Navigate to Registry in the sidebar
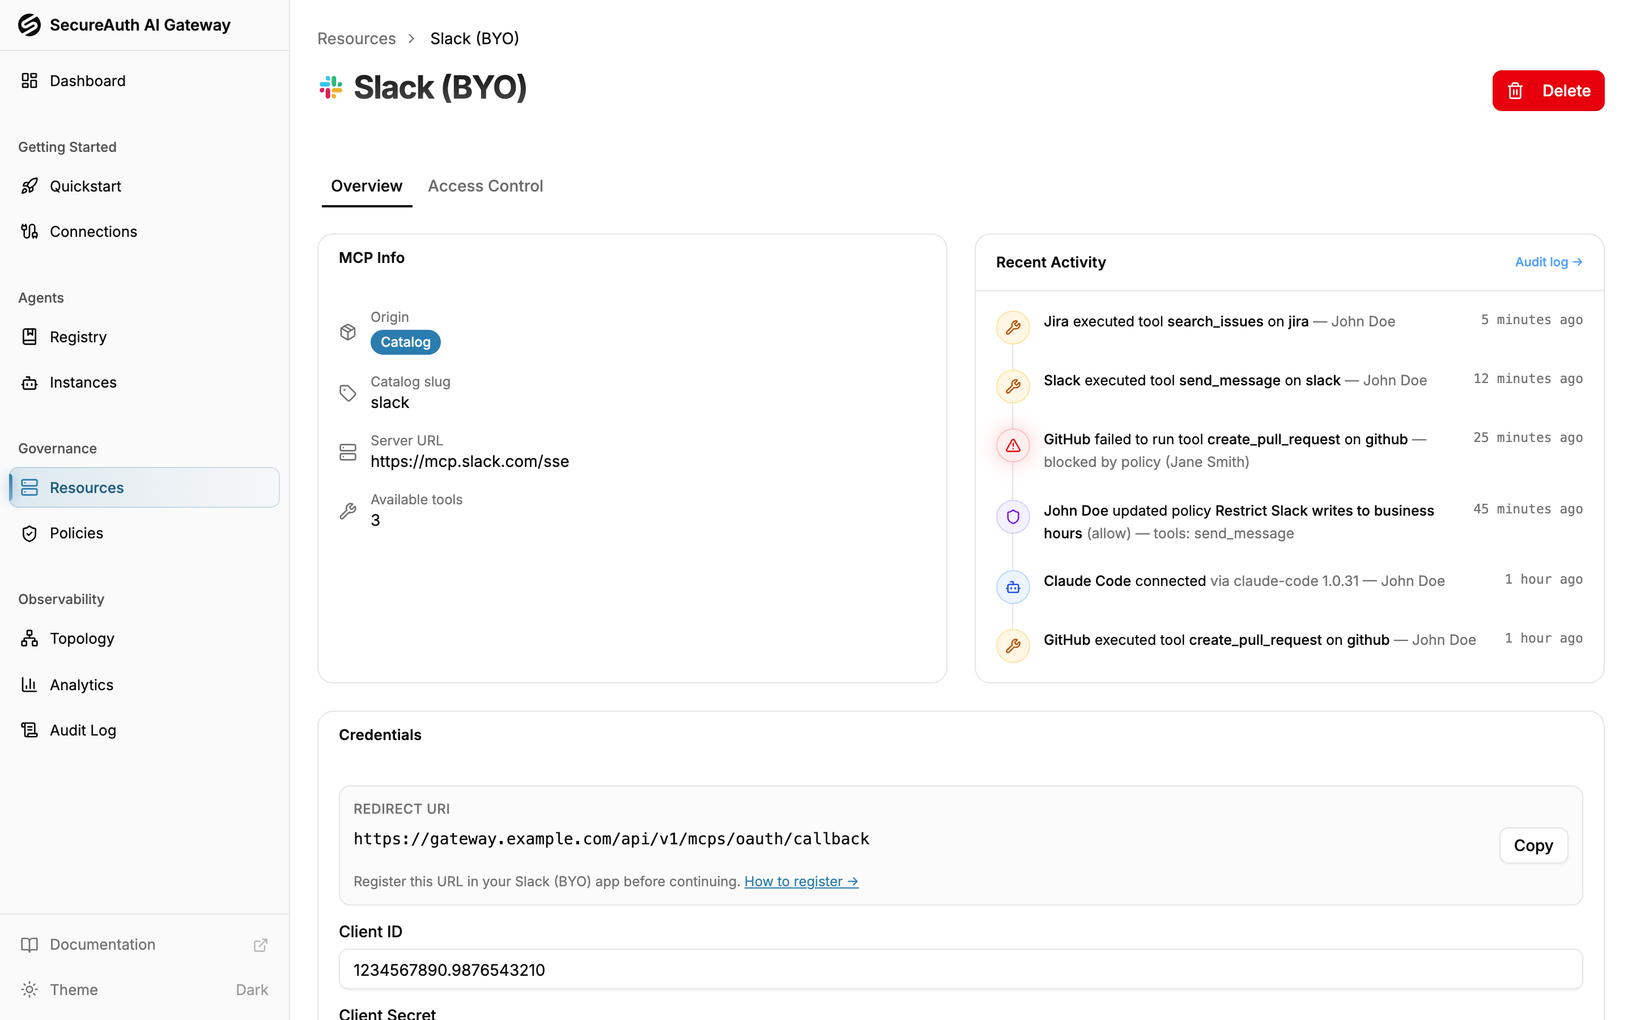1632x1020 pixels. pos(144,337)
